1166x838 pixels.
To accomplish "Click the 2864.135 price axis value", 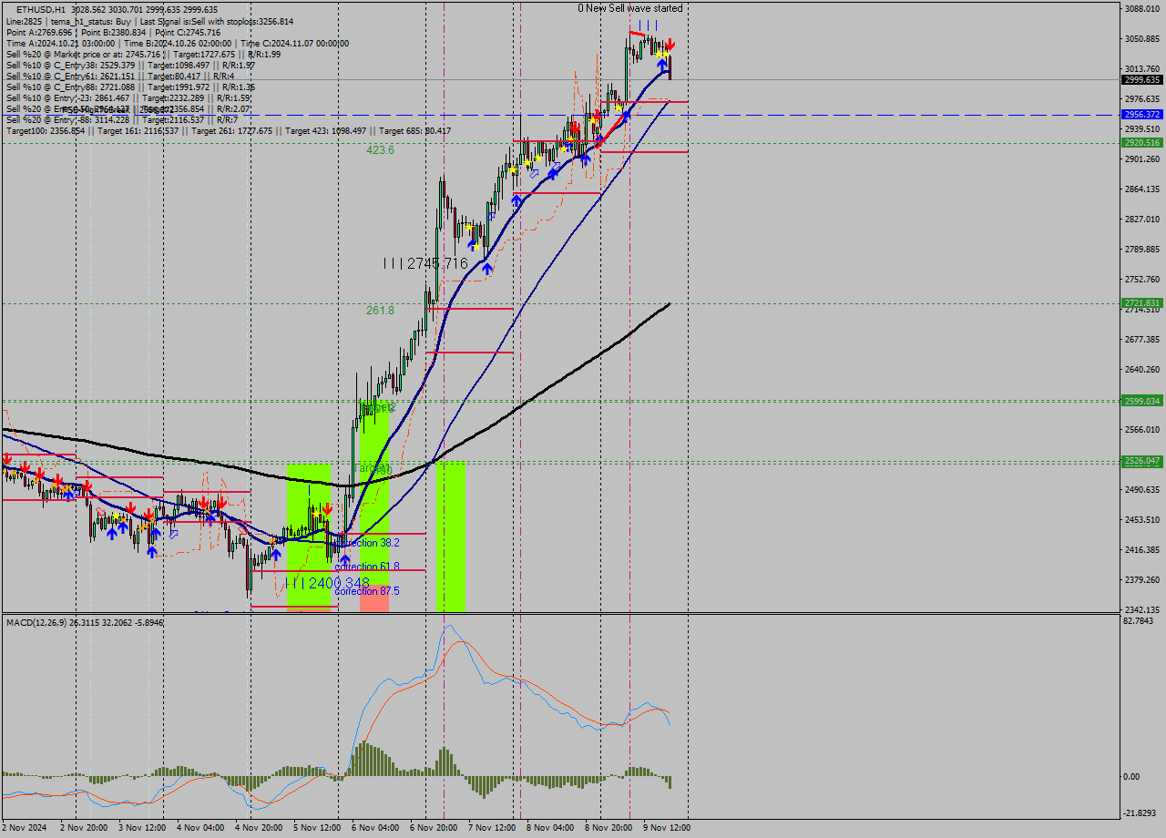I will 1142,189.
